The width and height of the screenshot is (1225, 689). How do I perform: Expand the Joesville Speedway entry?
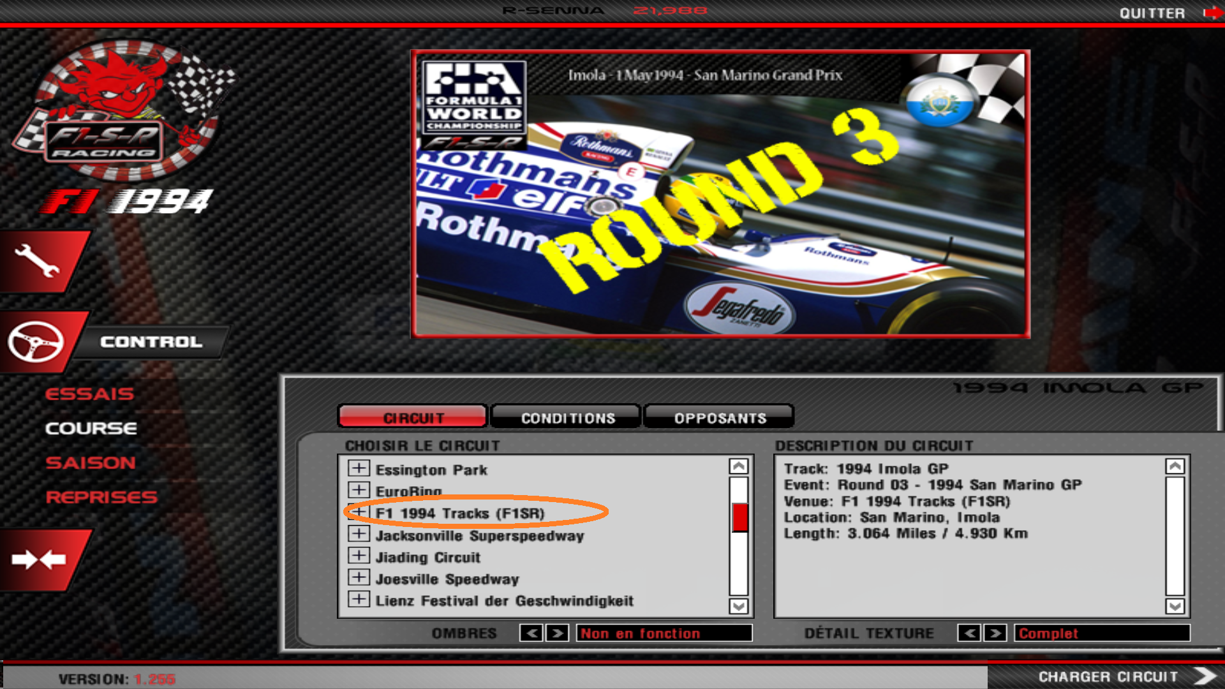359,577
